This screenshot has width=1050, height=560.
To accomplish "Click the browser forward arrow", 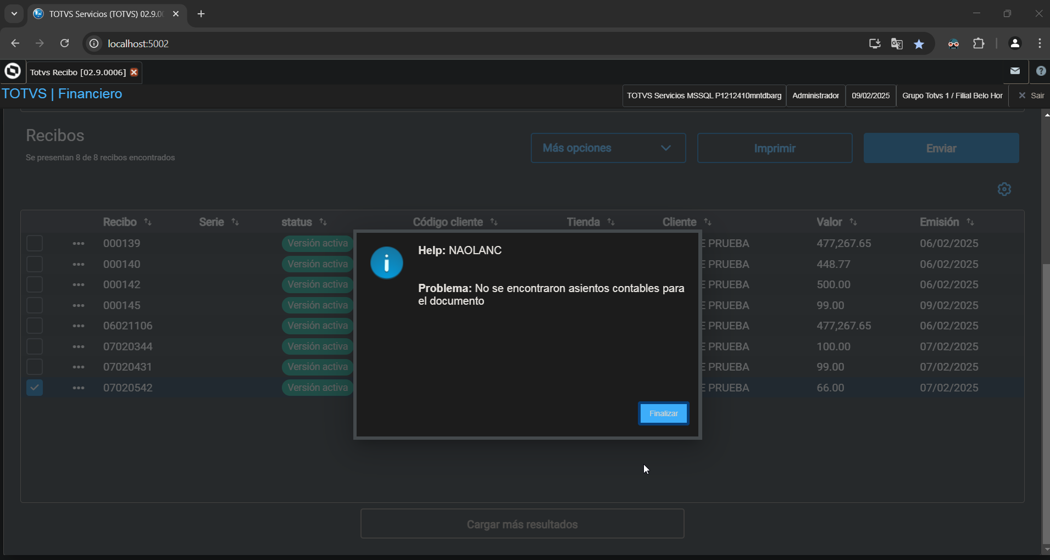I will (40, 43).
